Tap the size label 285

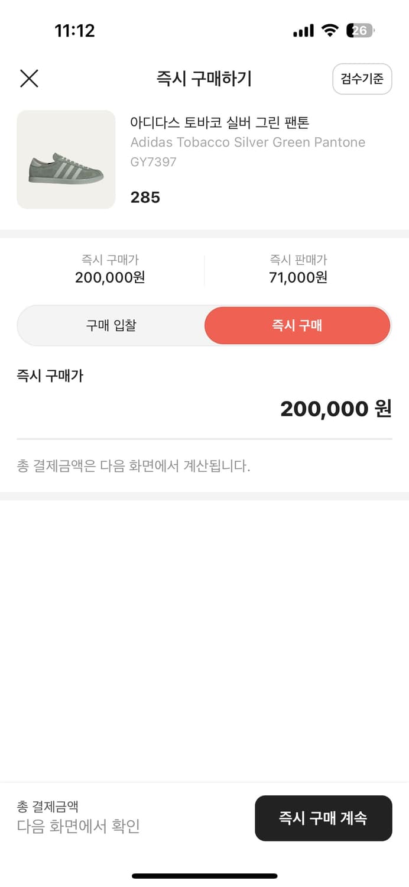145,197
